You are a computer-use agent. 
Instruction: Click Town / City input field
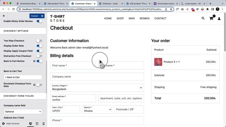[x=65, y=109]
